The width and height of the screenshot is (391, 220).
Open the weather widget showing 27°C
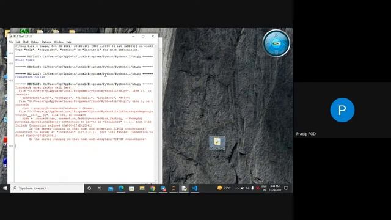[224, 188]
